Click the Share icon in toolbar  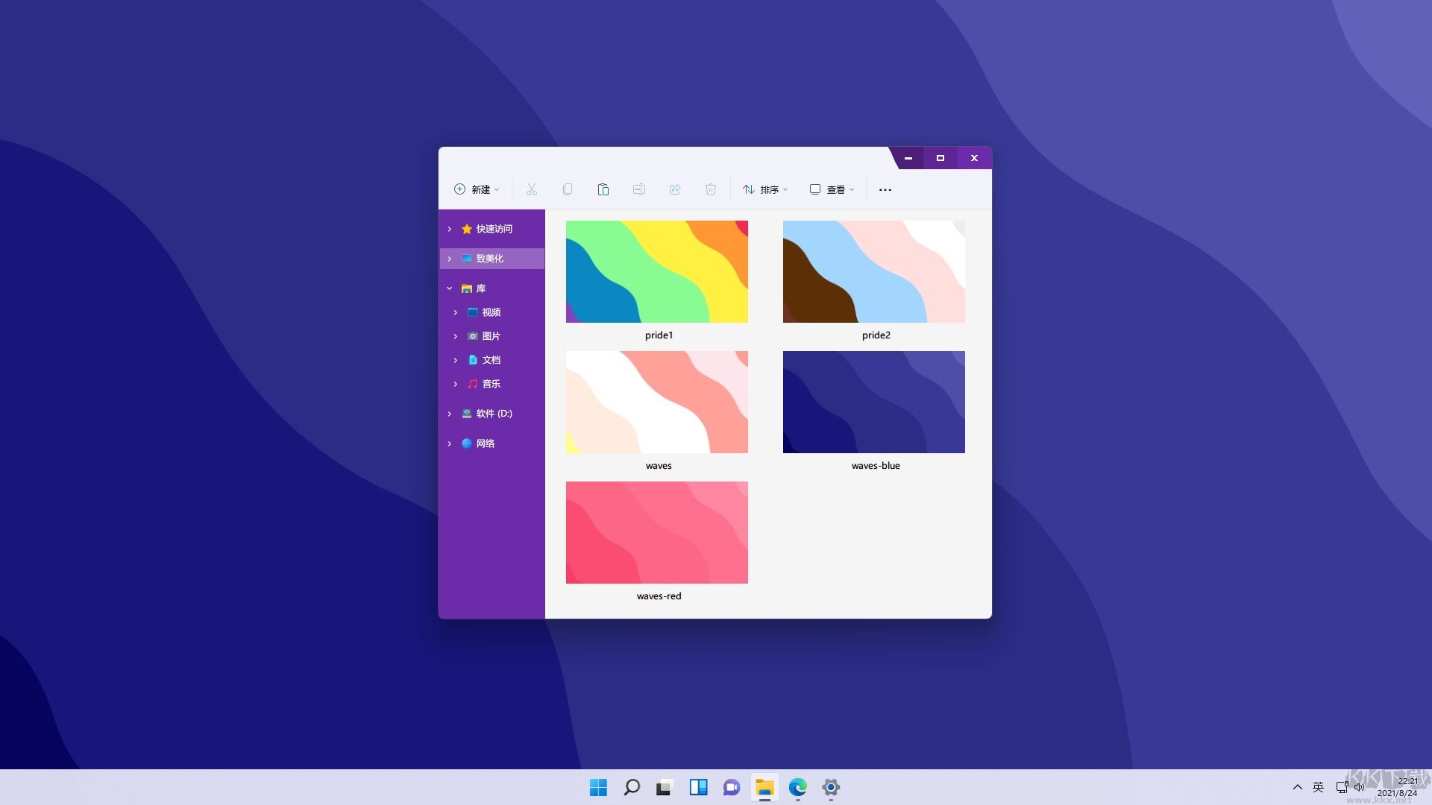coord(674,189)
